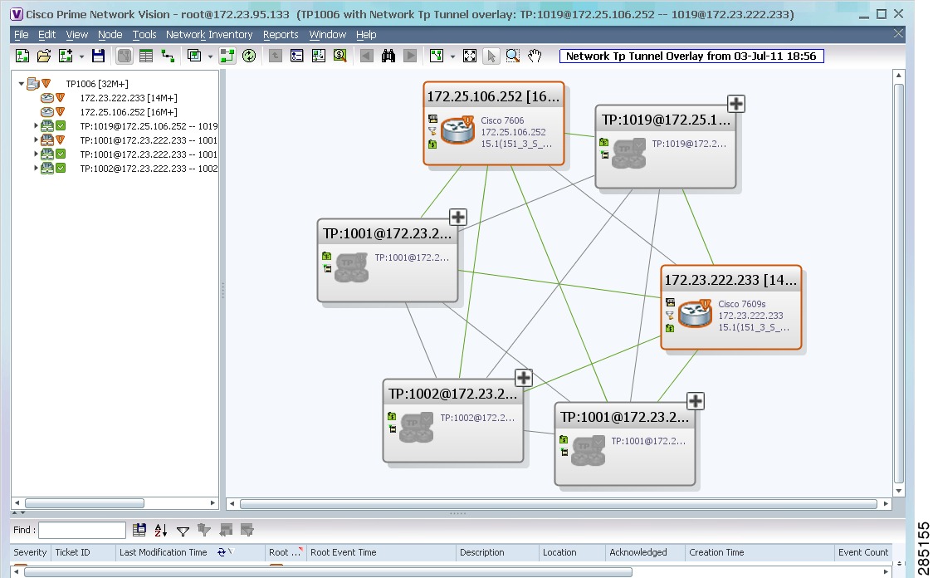Screen dimensions: 933x578
Task: Switch to the list view table icon
Action: 146,56
